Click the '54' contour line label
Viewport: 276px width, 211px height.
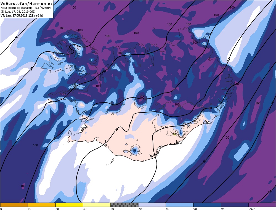point(270,192)
